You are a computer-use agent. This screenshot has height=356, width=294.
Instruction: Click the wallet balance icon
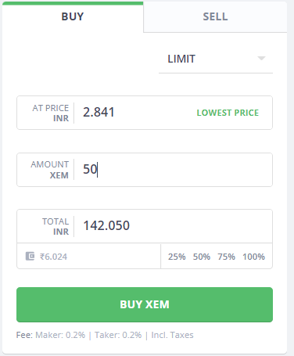(30, 256)
